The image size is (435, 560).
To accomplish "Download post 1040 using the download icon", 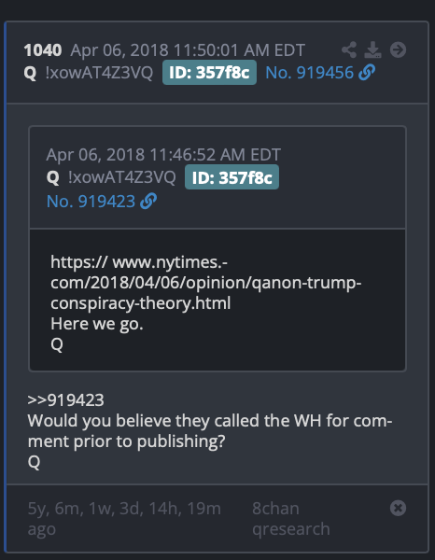I will click(372, 49).
